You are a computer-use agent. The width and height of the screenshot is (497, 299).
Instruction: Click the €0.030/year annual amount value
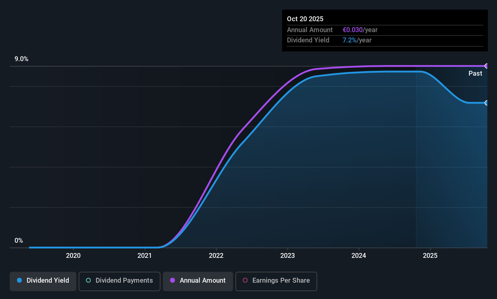pyautogui.click(x=360, y=30)
